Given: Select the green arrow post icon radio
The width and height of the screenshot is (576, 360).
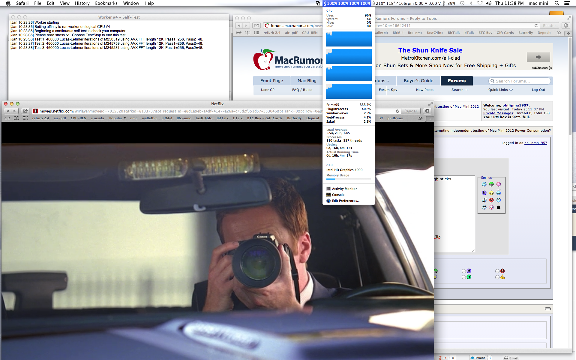Looking at the screenshot, I should pyautogui.click(x=464, y=277).
